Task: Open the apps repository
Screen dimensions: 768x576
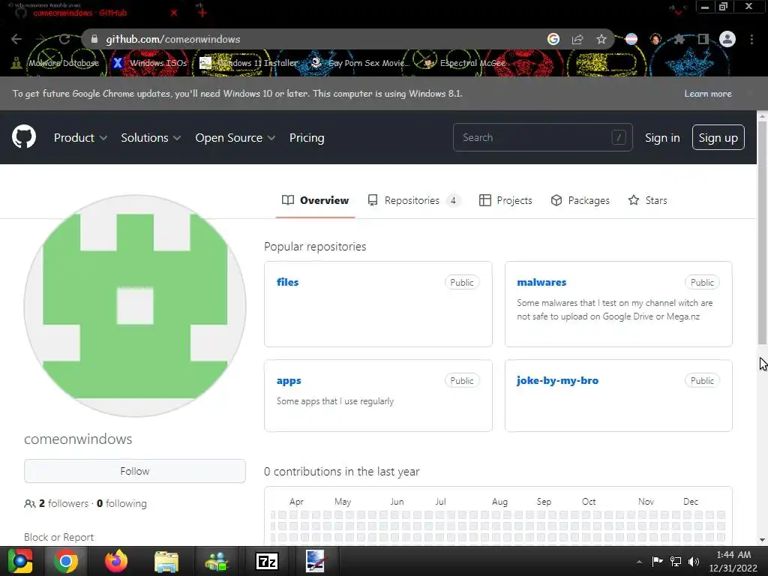Action: [289, 380]
